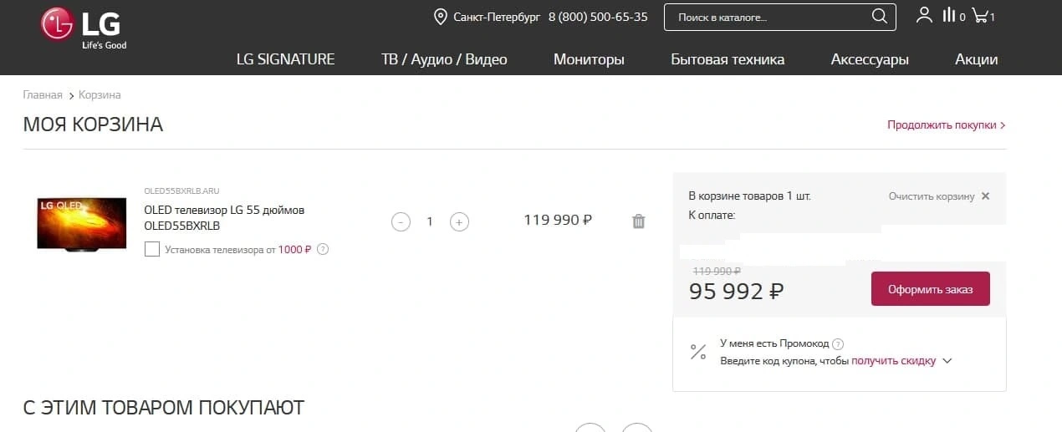Open the shopping cart icon in header
The image size is (1062, 432).
[980, 15]
